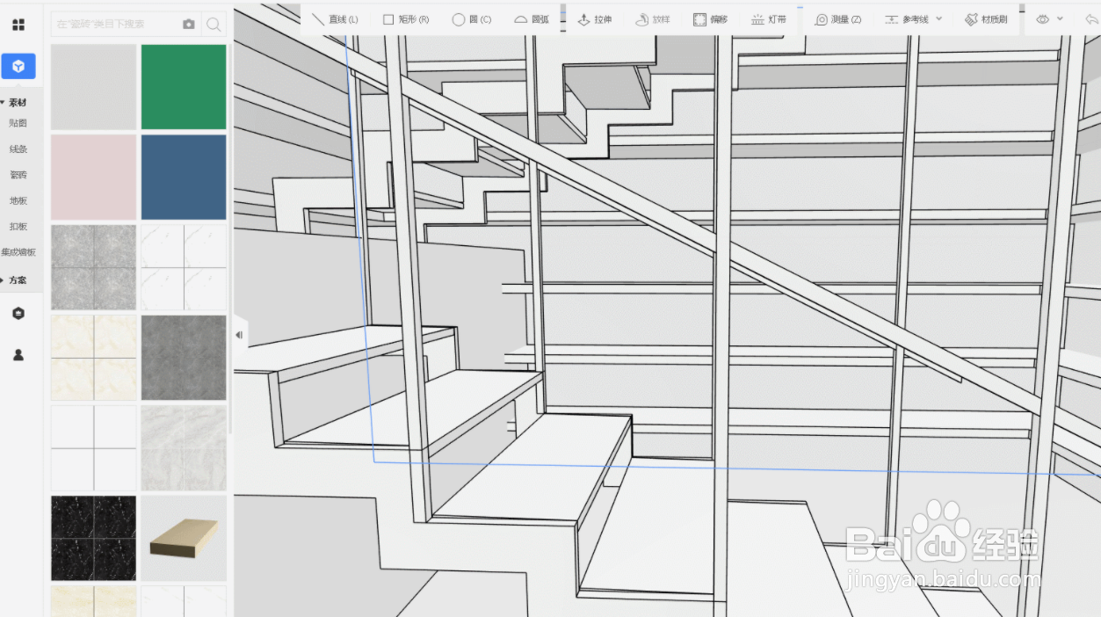Focus the 瓷砖 category search field
This screenshot has width=1101, height=617.
115,25
